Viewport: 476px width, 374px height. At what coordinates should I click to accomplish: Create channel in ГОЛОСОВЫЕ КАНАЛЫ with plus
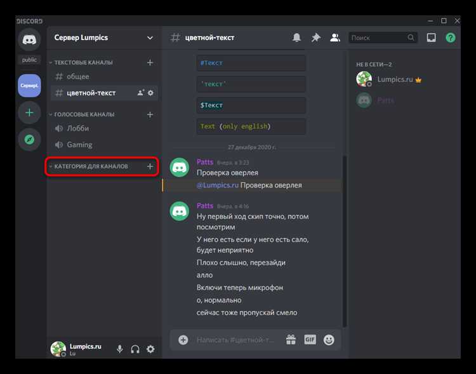click(x=150, y=114)
